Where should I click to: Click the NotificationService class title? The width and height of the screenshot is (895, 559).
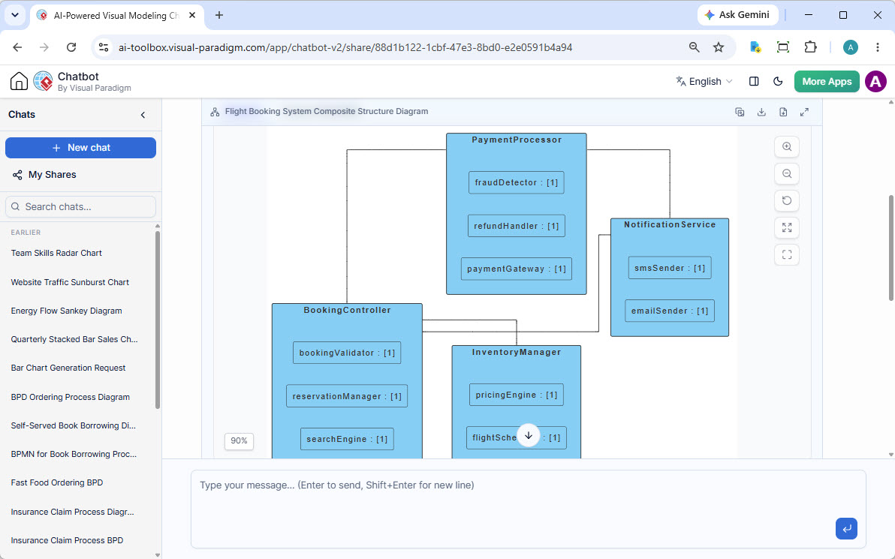pos(670,225)
